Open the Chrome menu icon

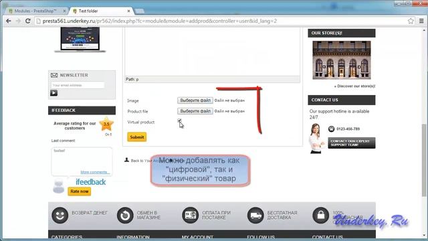tap(421, 21)
